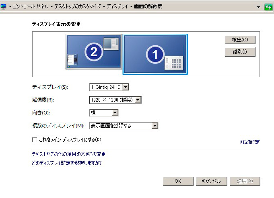The width and height of the screenshot is (274, 198).
Task: Open the 詳細設定 link
Action: pyautogui.click(x=250, y=142)
